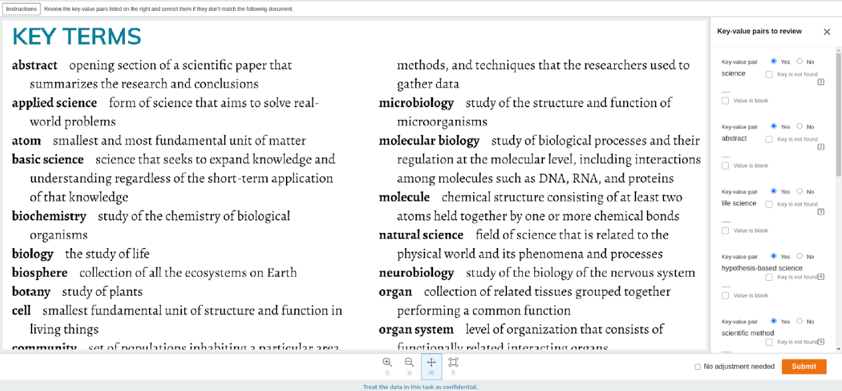842x391 pixels.
Task: Click the "Key-value pairs to review" panel title
Action: [759, 31]
